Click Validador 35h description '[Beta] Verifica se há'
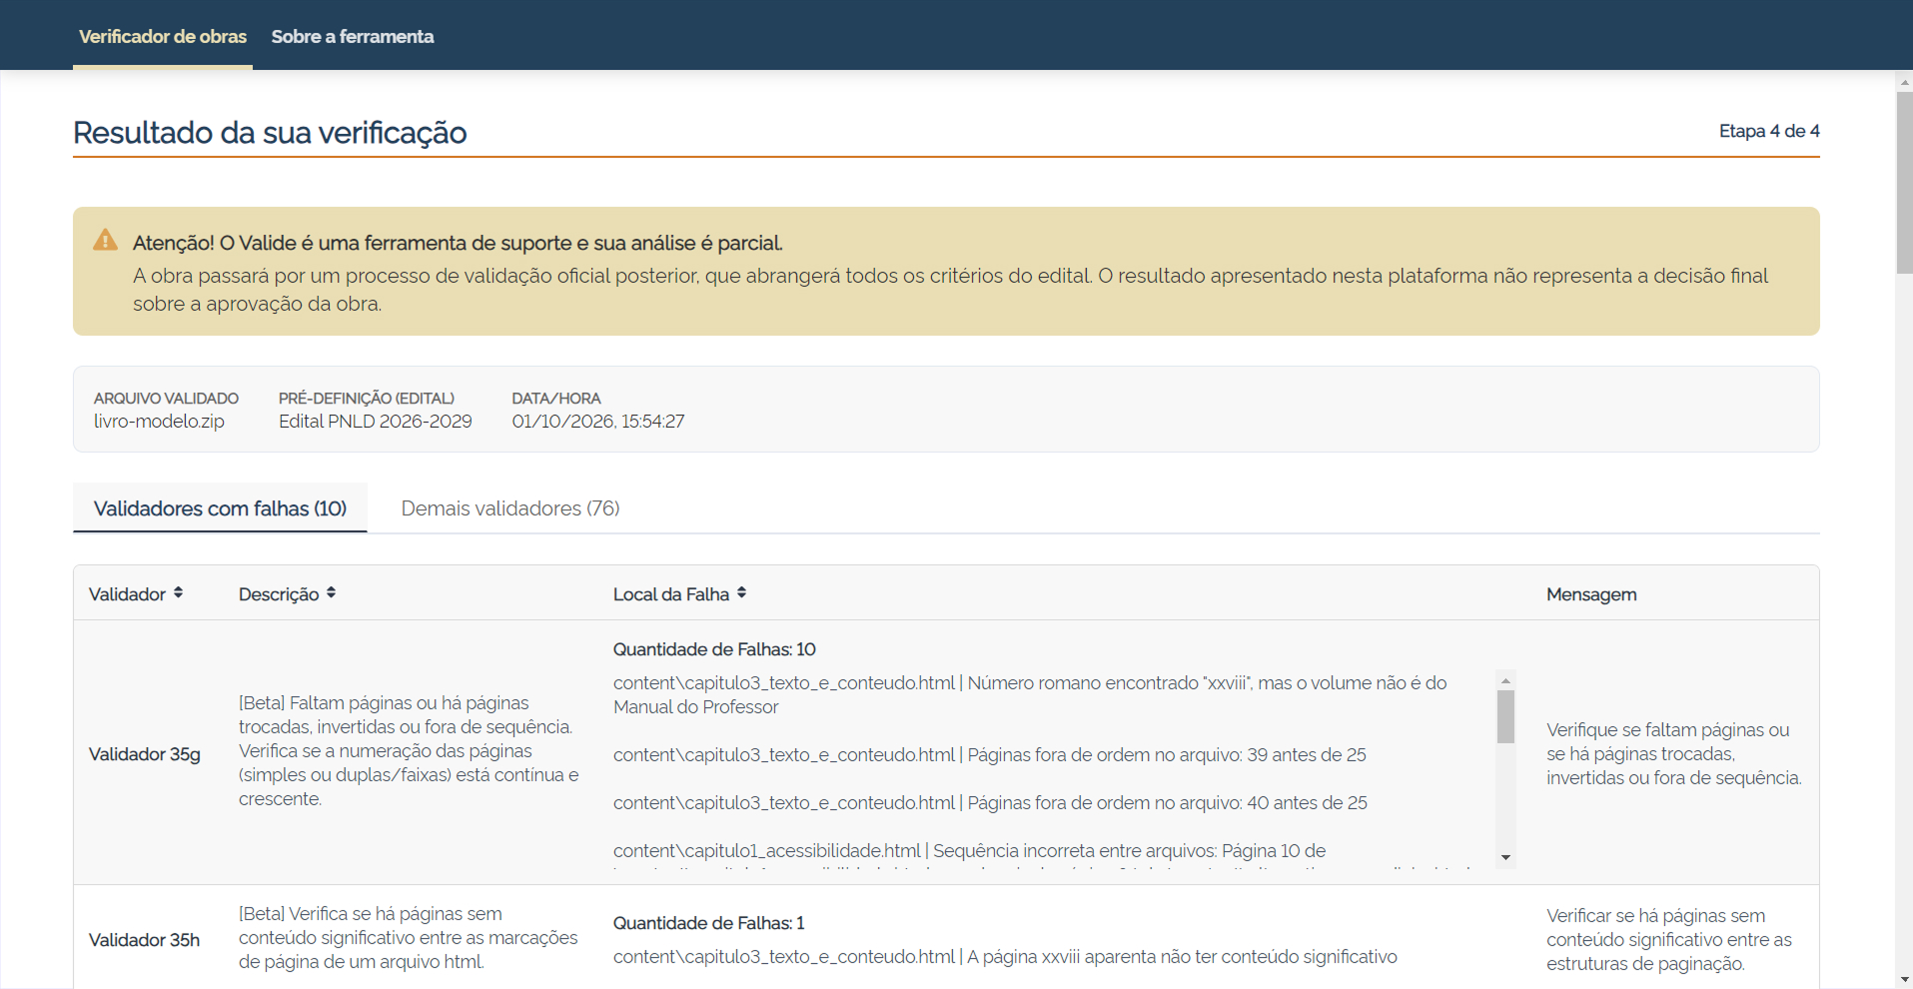This screenshot has width=1913, height=989. pyautogui.click(x=409, y=938)
